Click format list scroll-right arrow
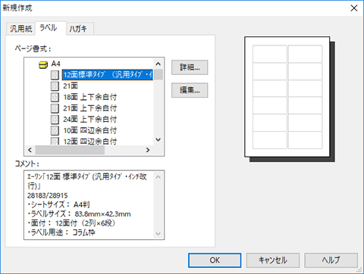The width and height of the screenshot is (364, 274). click(x=148, y=150)
